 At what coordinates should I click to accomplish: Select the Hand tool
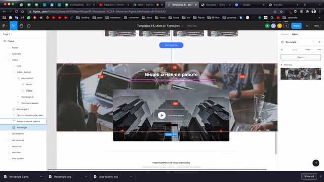click(21, 26)
